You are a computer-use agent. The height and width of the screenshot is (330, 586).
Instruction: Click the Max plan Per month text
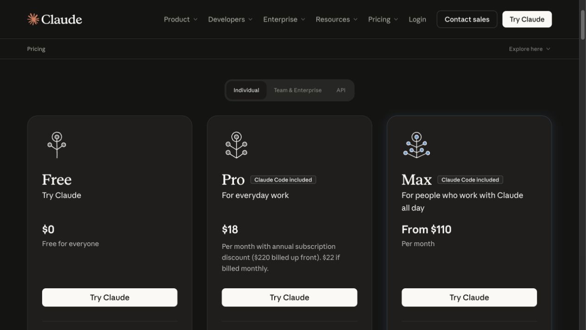click(418, 244)
